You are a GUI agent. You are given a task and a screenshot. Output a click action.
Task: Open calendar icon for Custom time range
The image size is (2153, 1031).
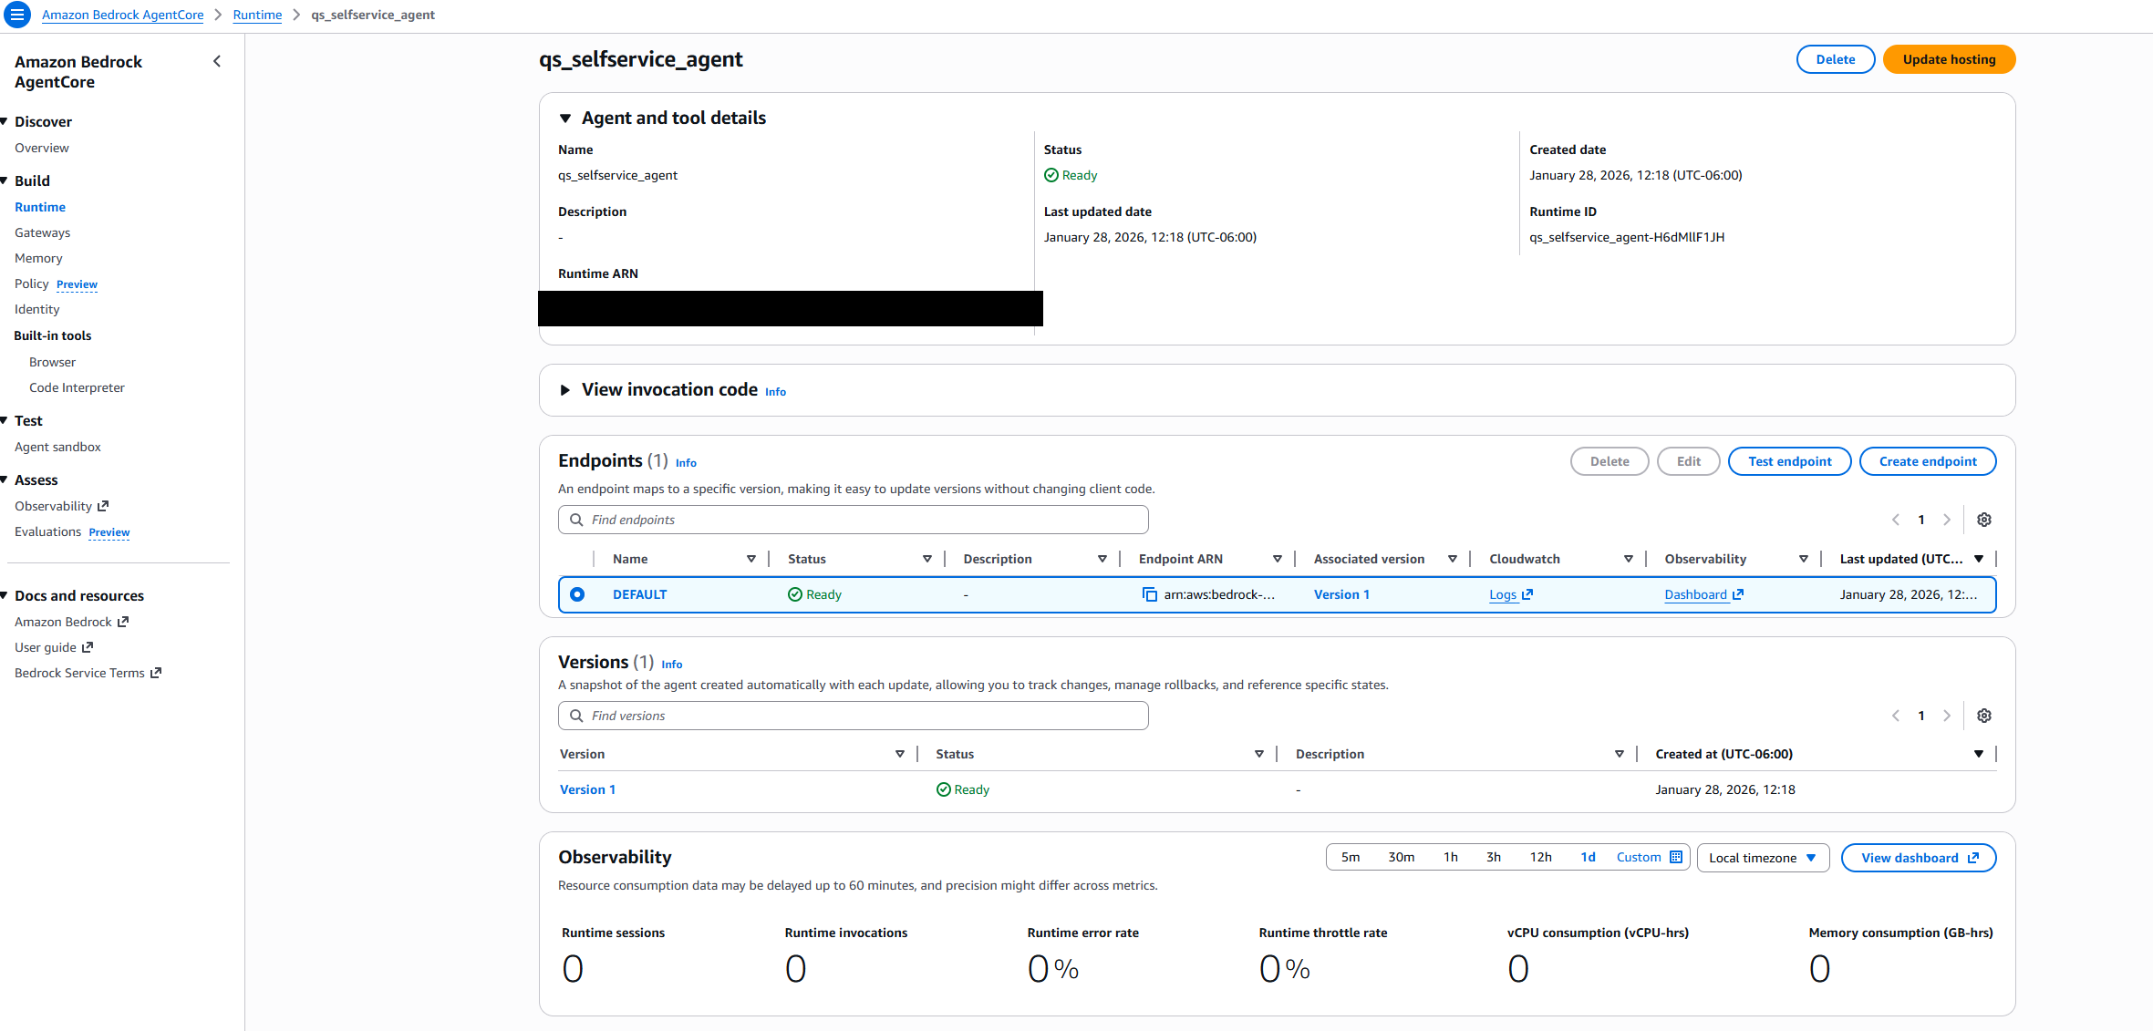click(x=1675, y=857)
